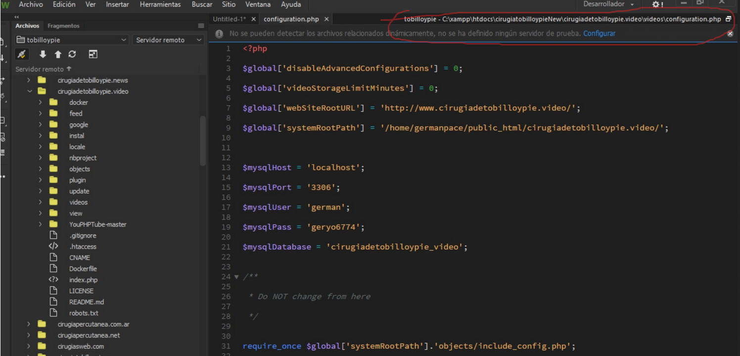Dismiss the test server notification
The height and width of the screenshot is (356, 740).
[x=730, y=34]
